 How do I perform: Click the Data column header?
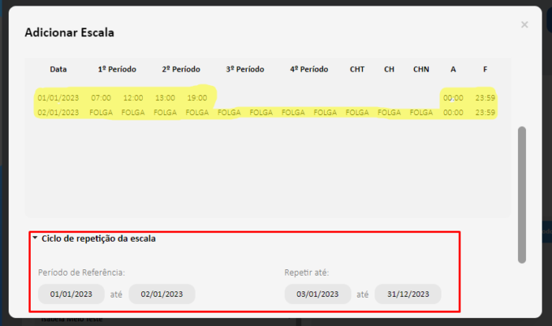(58, 69)
